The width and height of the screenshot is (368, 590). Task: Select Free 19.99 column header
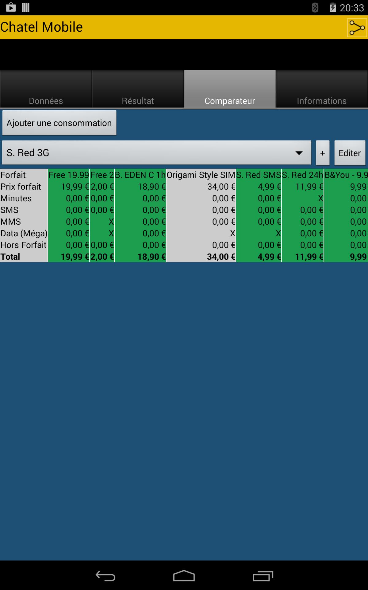point(69,175)
